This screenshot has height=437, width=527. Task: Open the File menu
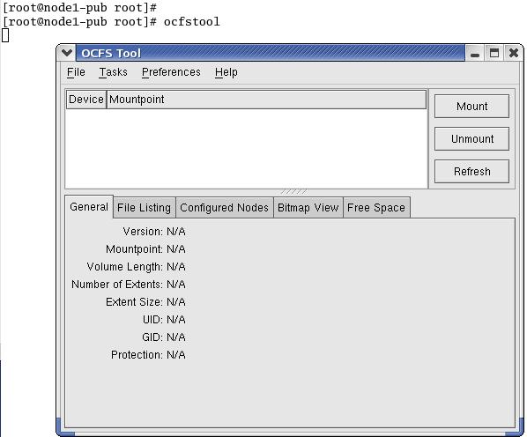click(76, 72)
